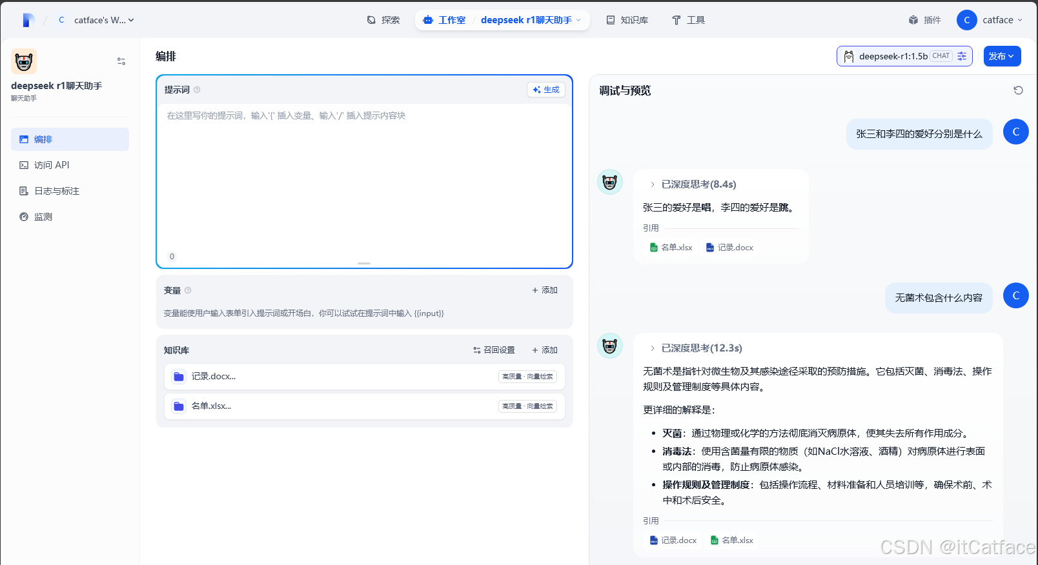Open 记录.docx citation in second answer
Screen dimensions: 1038x565
pyautogui.click(x=673, y=540)
